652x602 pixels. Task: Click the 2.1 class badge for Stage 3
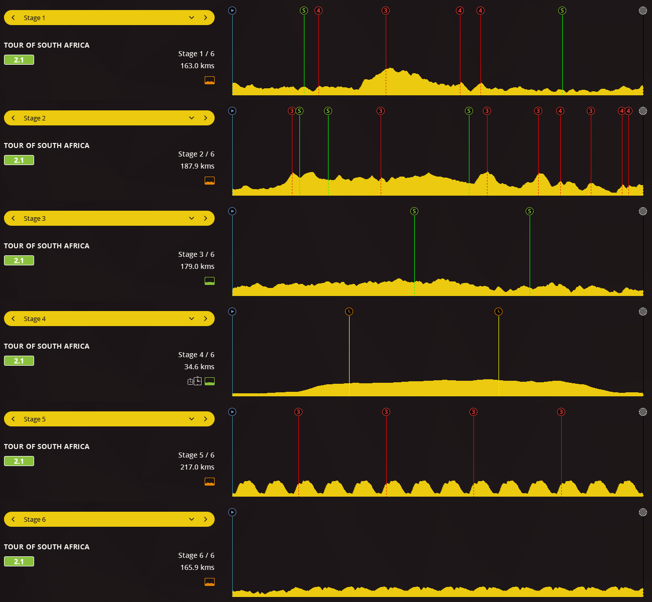coord(19,260)
